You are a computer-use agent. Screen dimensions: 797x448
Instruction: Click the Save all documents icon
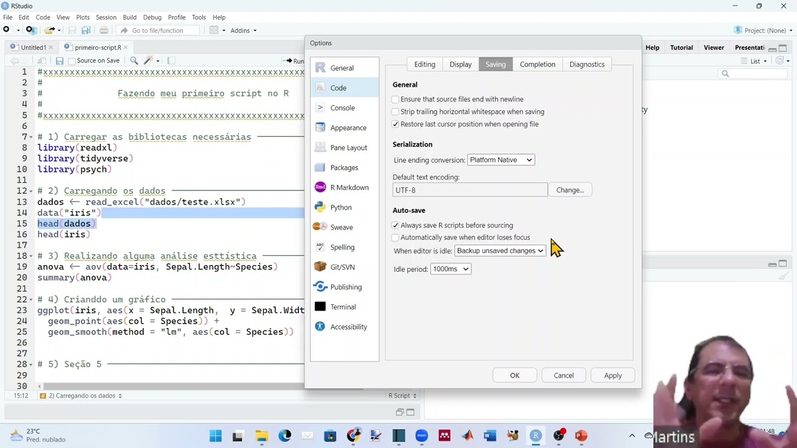coord(86,30)
